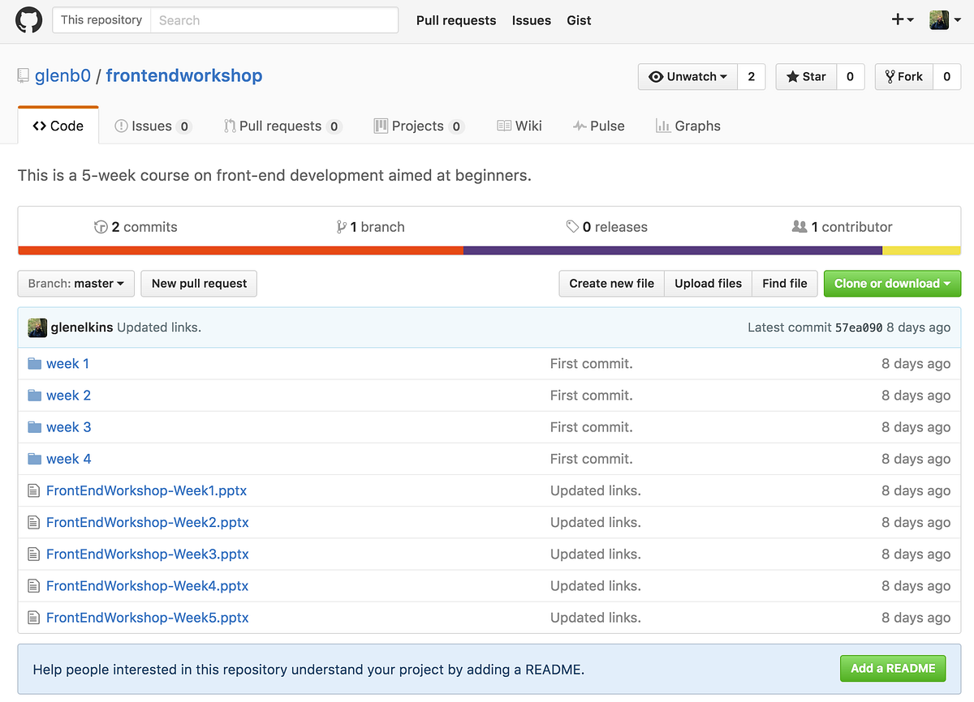Open the plus create-new dropdown
The image size is (974, 702).
[902, 20]
